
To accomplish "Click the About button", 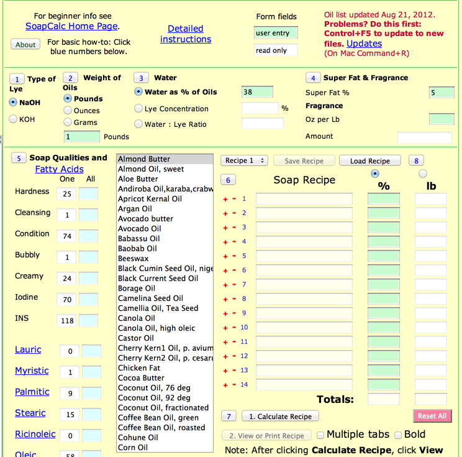I will click(x=25, y=45).
